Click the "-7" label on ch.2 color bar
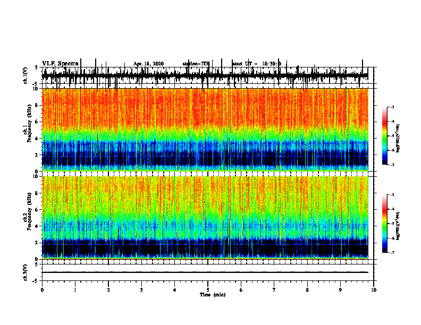 pos(392,252)
